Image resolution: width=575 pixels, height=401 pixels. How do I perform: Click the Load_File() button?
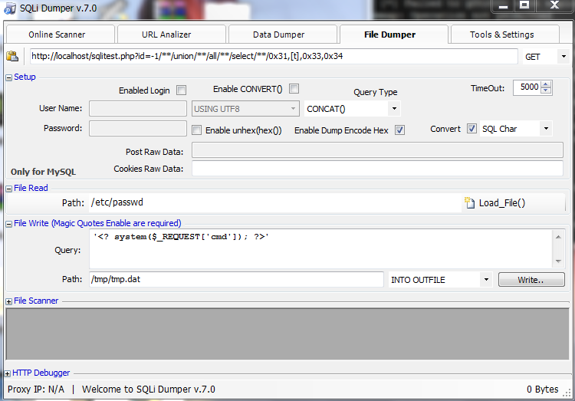pos(495,203)
